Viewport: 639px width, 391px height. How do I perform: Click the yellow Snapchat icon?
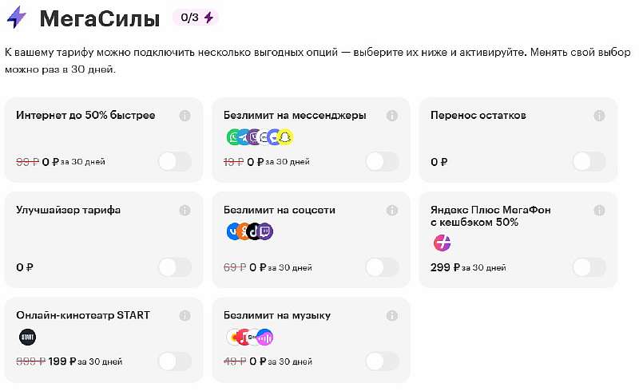(285, 138)
